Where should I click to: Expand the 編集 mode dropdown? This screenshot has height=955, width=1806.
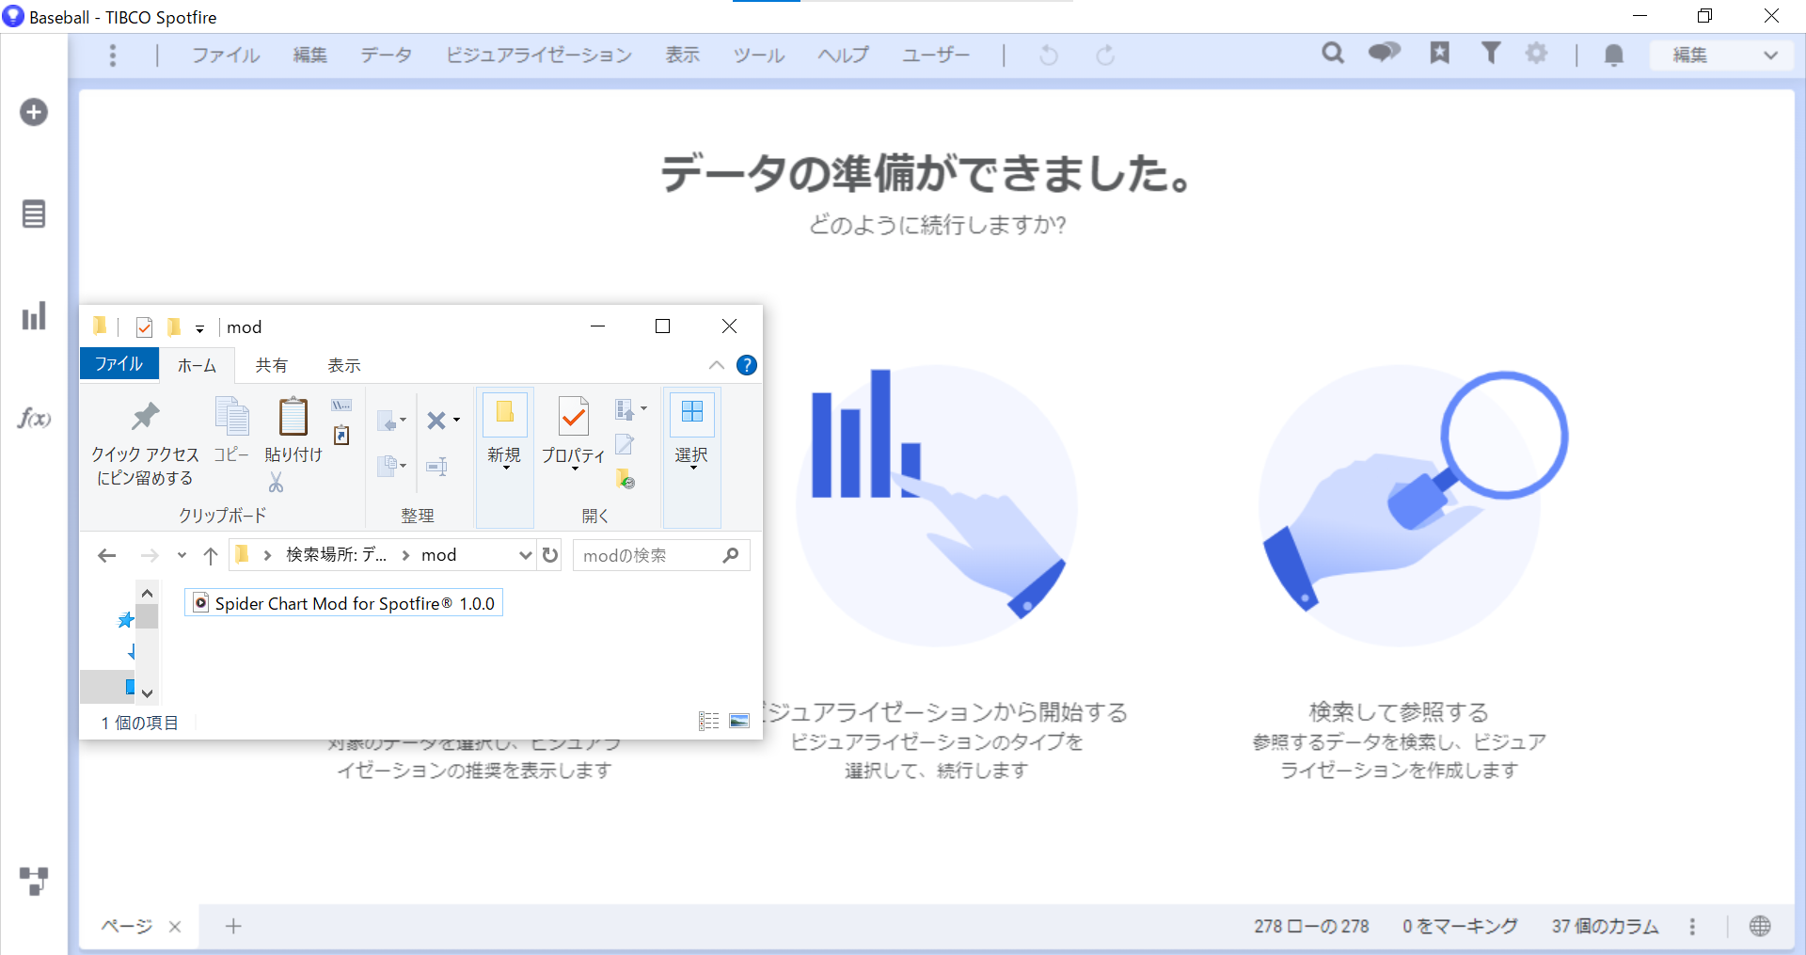(1724, 56)
